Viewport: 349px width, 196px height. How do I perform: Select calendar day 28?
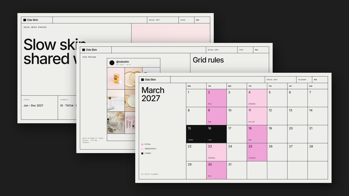(x=318, y=152)
